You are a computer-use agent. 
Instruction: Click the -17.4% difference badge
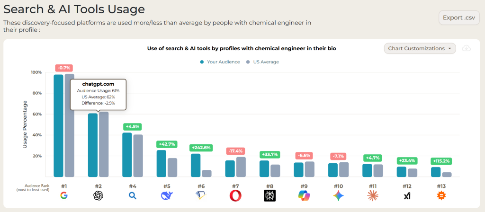click(x=235, y=150)
